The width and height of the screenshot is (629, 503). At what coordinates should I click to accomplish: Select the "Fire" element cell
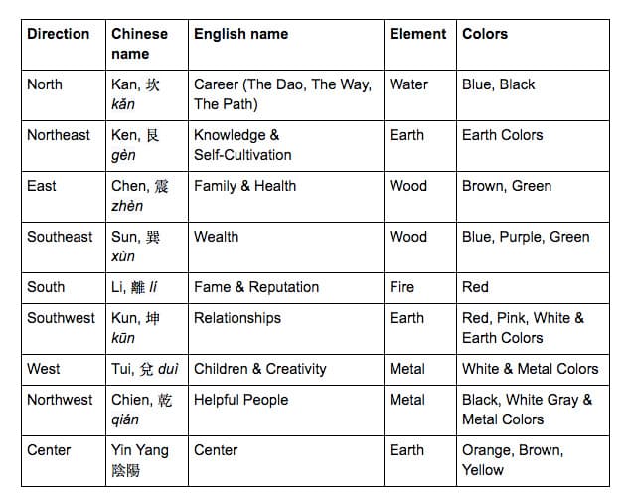[402, 287]
